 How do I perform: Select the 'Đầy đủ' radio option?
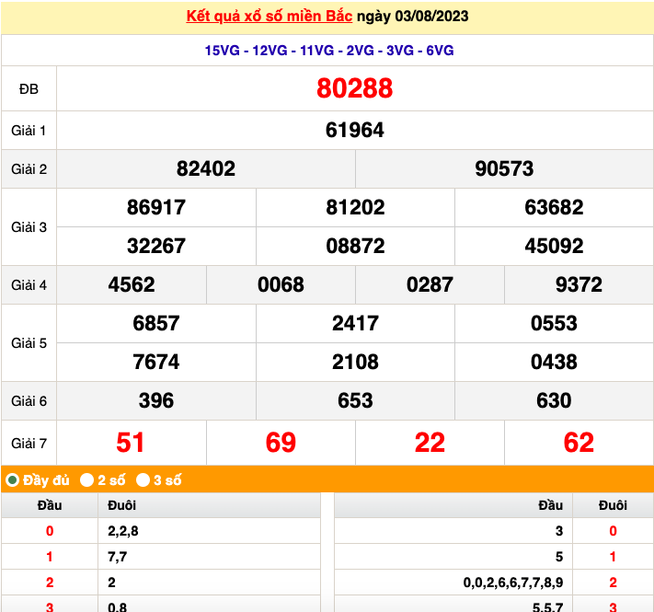click(x=13, y=479)
